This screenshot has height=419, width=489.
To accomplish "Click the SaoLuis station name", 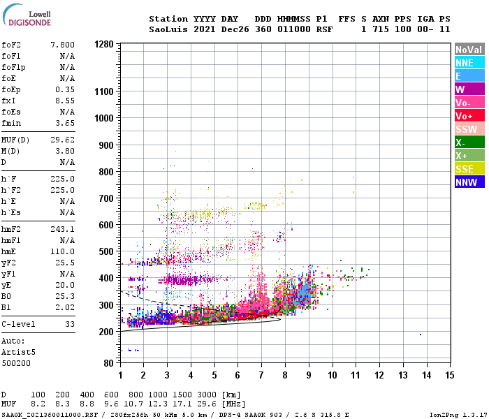I will point(168,29).
